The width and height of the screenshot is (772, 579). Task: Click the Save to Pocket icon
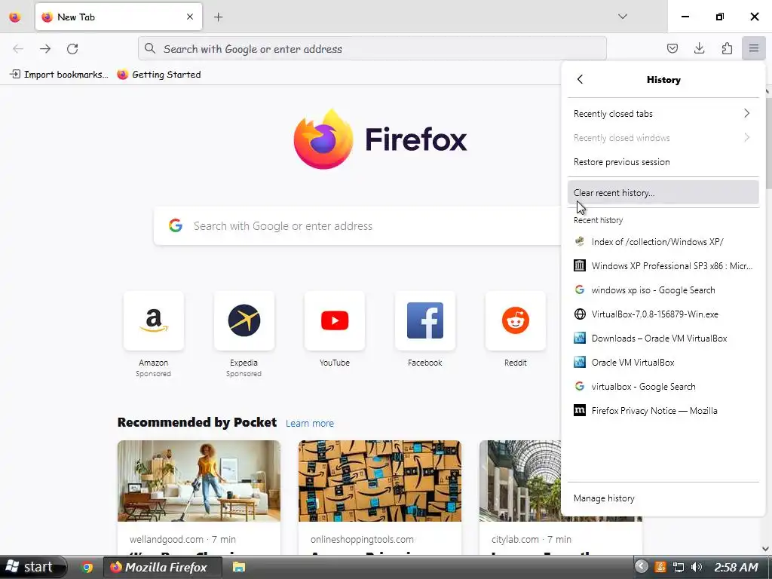[x=672, y=48]
